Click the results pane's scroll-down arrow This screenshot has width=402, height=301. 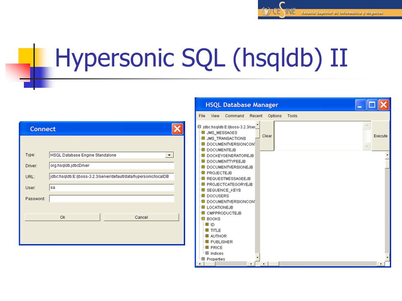[x=387, y=258]
